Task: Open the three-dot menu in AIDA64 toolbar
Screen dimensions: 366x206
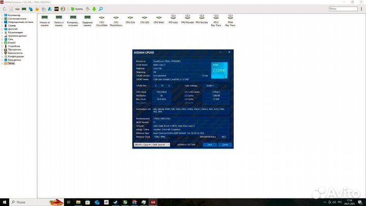Action: 361,9
